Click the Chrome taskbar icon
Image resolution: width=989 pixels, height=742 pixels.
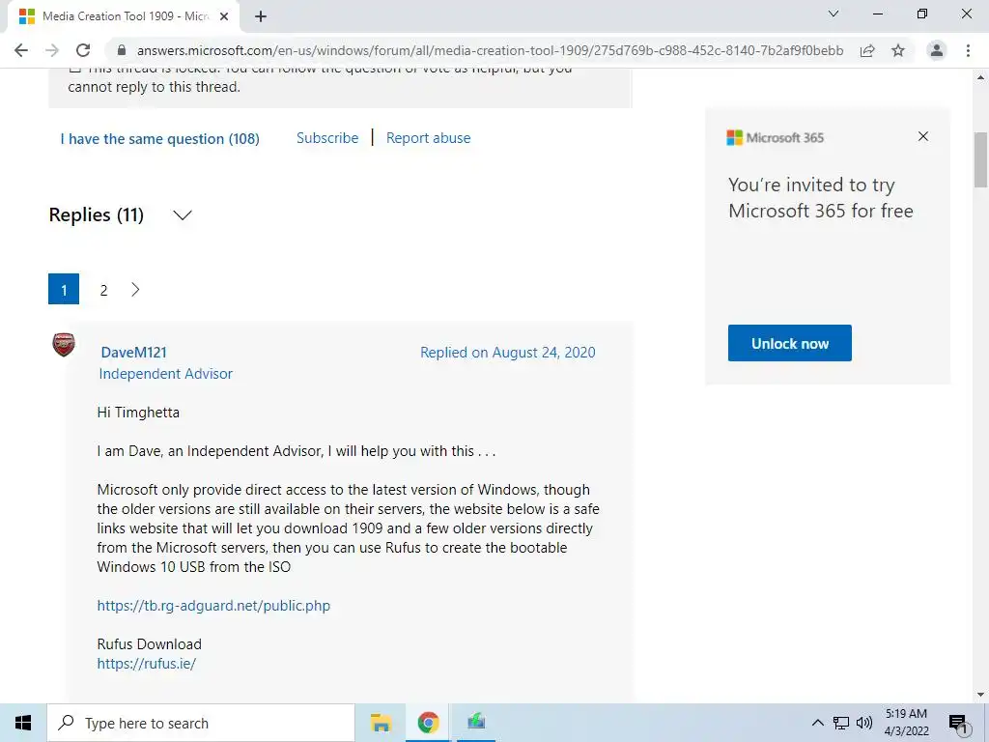tap(428, 723)
